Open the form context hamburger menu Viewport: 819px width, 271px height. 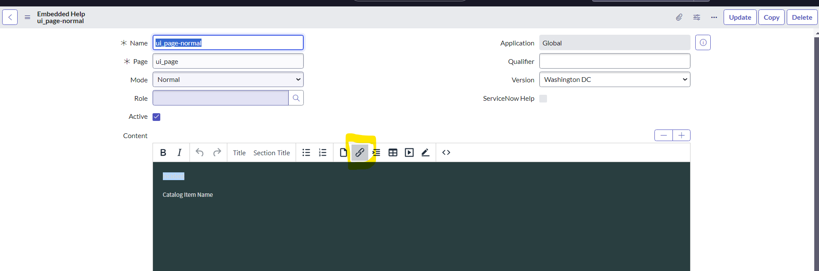(28, 17)
